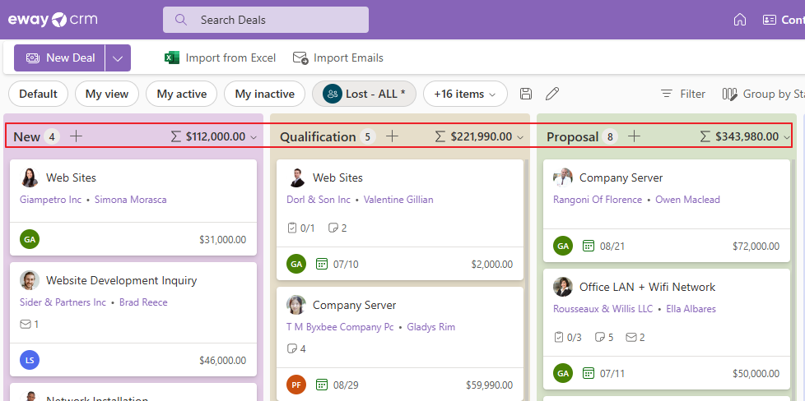Open Rangoni Of Florence link
This screenshot has height=401, width=805.
point(598,200)
